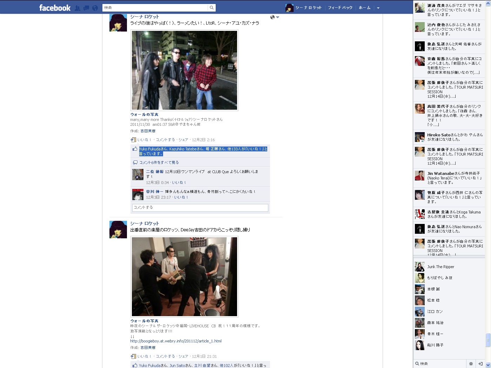Click the コメントする comment input box
This screenshot has width=491, height=368.
click(x=200, y=207)
